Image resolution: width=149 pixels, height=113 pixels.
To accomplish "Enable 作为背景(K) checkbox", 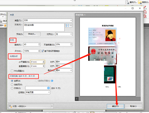I will coord(12,71).
